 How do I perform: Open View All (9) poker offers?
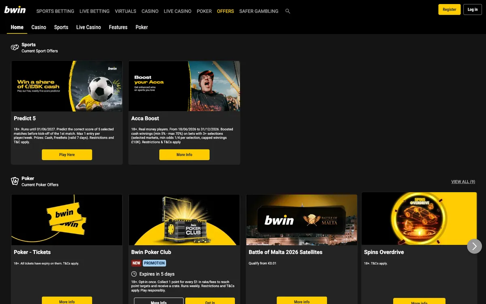pyautogui.click(x=463, y=182)
